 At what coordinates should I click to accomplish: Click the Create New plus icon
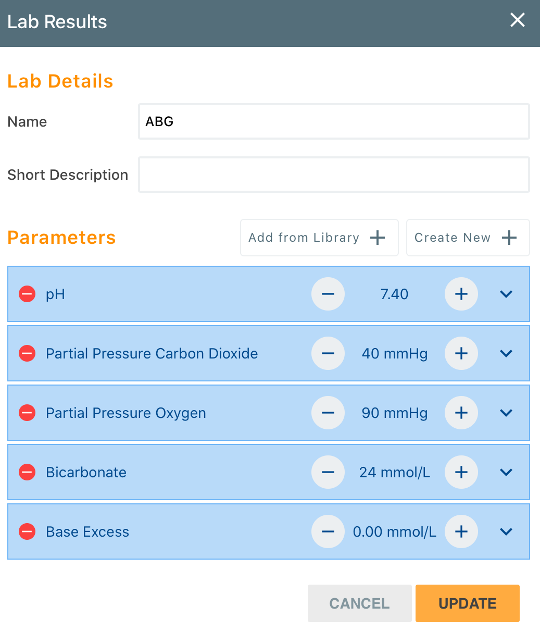tap(509, 238)
